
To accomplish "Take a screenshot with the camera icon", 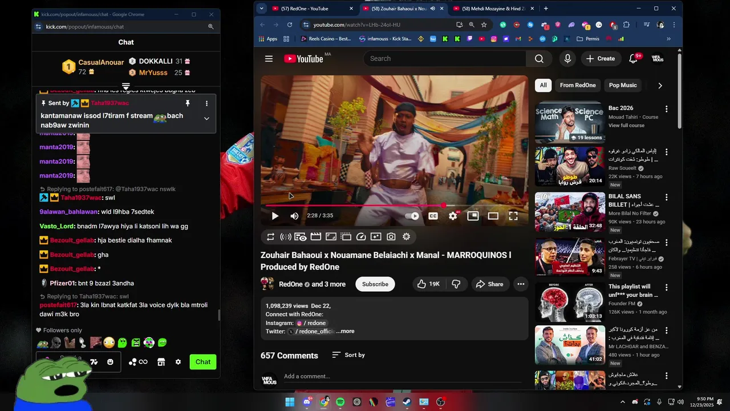I will 391,236.
